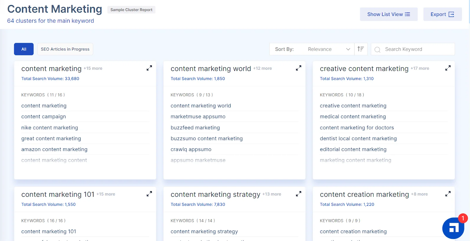This screenshot has width=470, height=241.
Task: Expand the 'content marketing 101' cluster card
Action: click(149, 194)
